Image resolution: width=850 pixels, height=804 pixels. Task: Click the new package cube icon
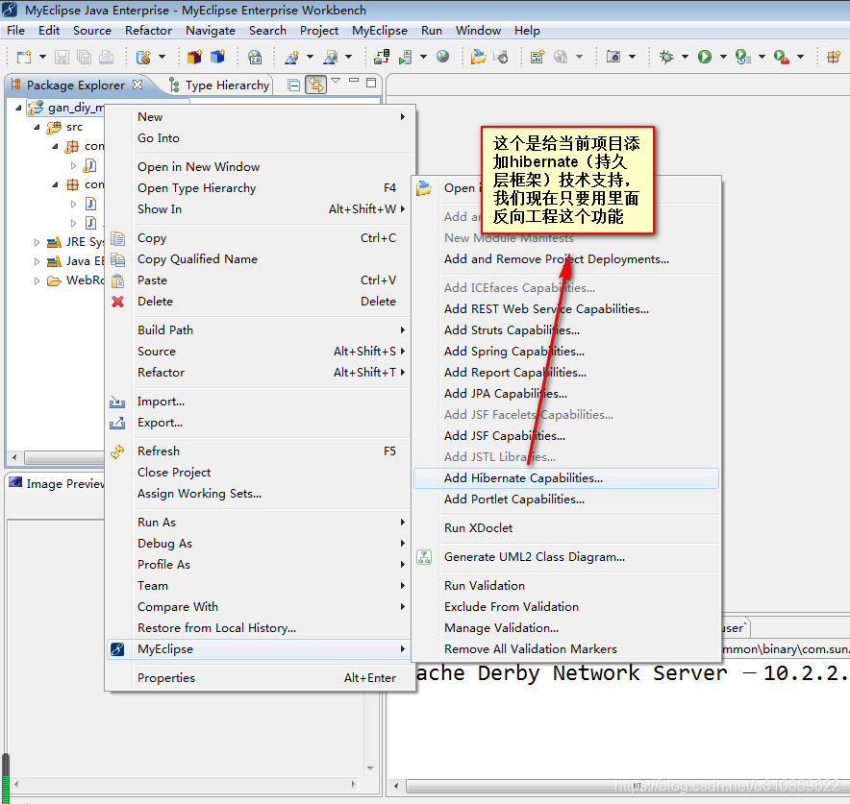pyautogui.click(x=194, y=57)
